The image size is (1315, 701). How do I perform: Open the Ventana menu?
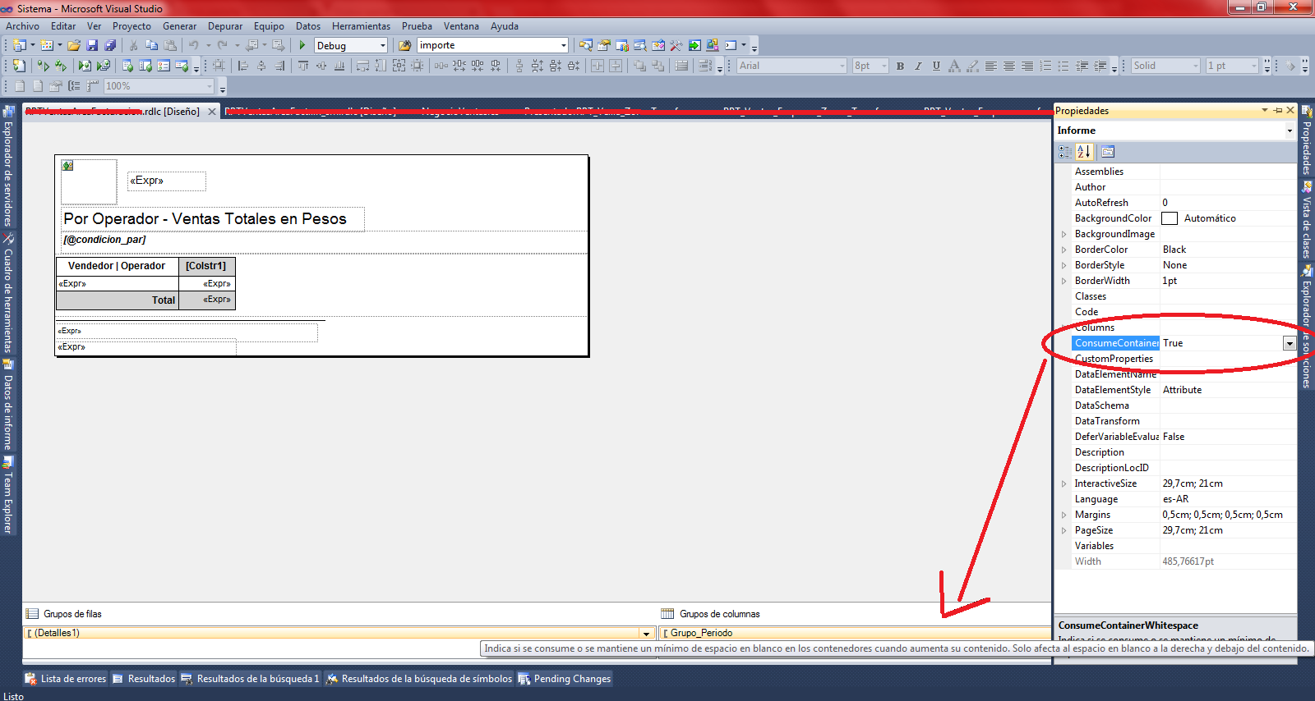pos(461,26)
